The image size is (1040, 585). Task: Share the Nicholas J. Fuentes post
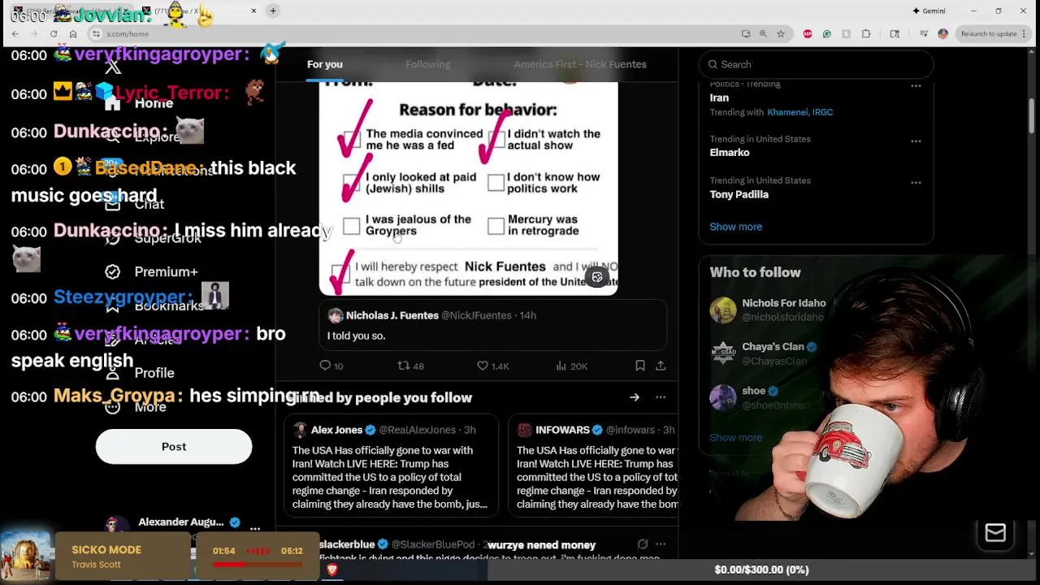point(661,366)
